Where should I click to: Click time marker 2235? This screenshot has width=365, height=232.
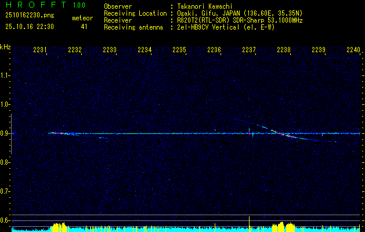179,50
